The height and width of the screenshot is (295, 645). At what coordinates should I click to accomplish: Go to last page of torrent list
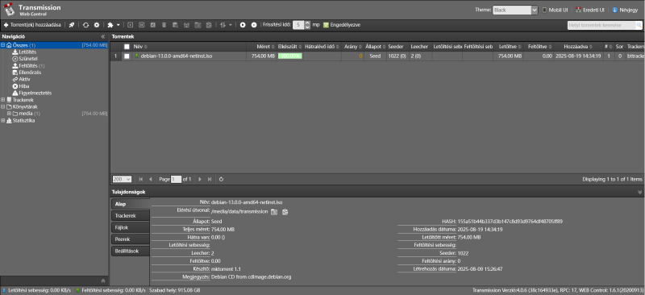tap(210, 180)
